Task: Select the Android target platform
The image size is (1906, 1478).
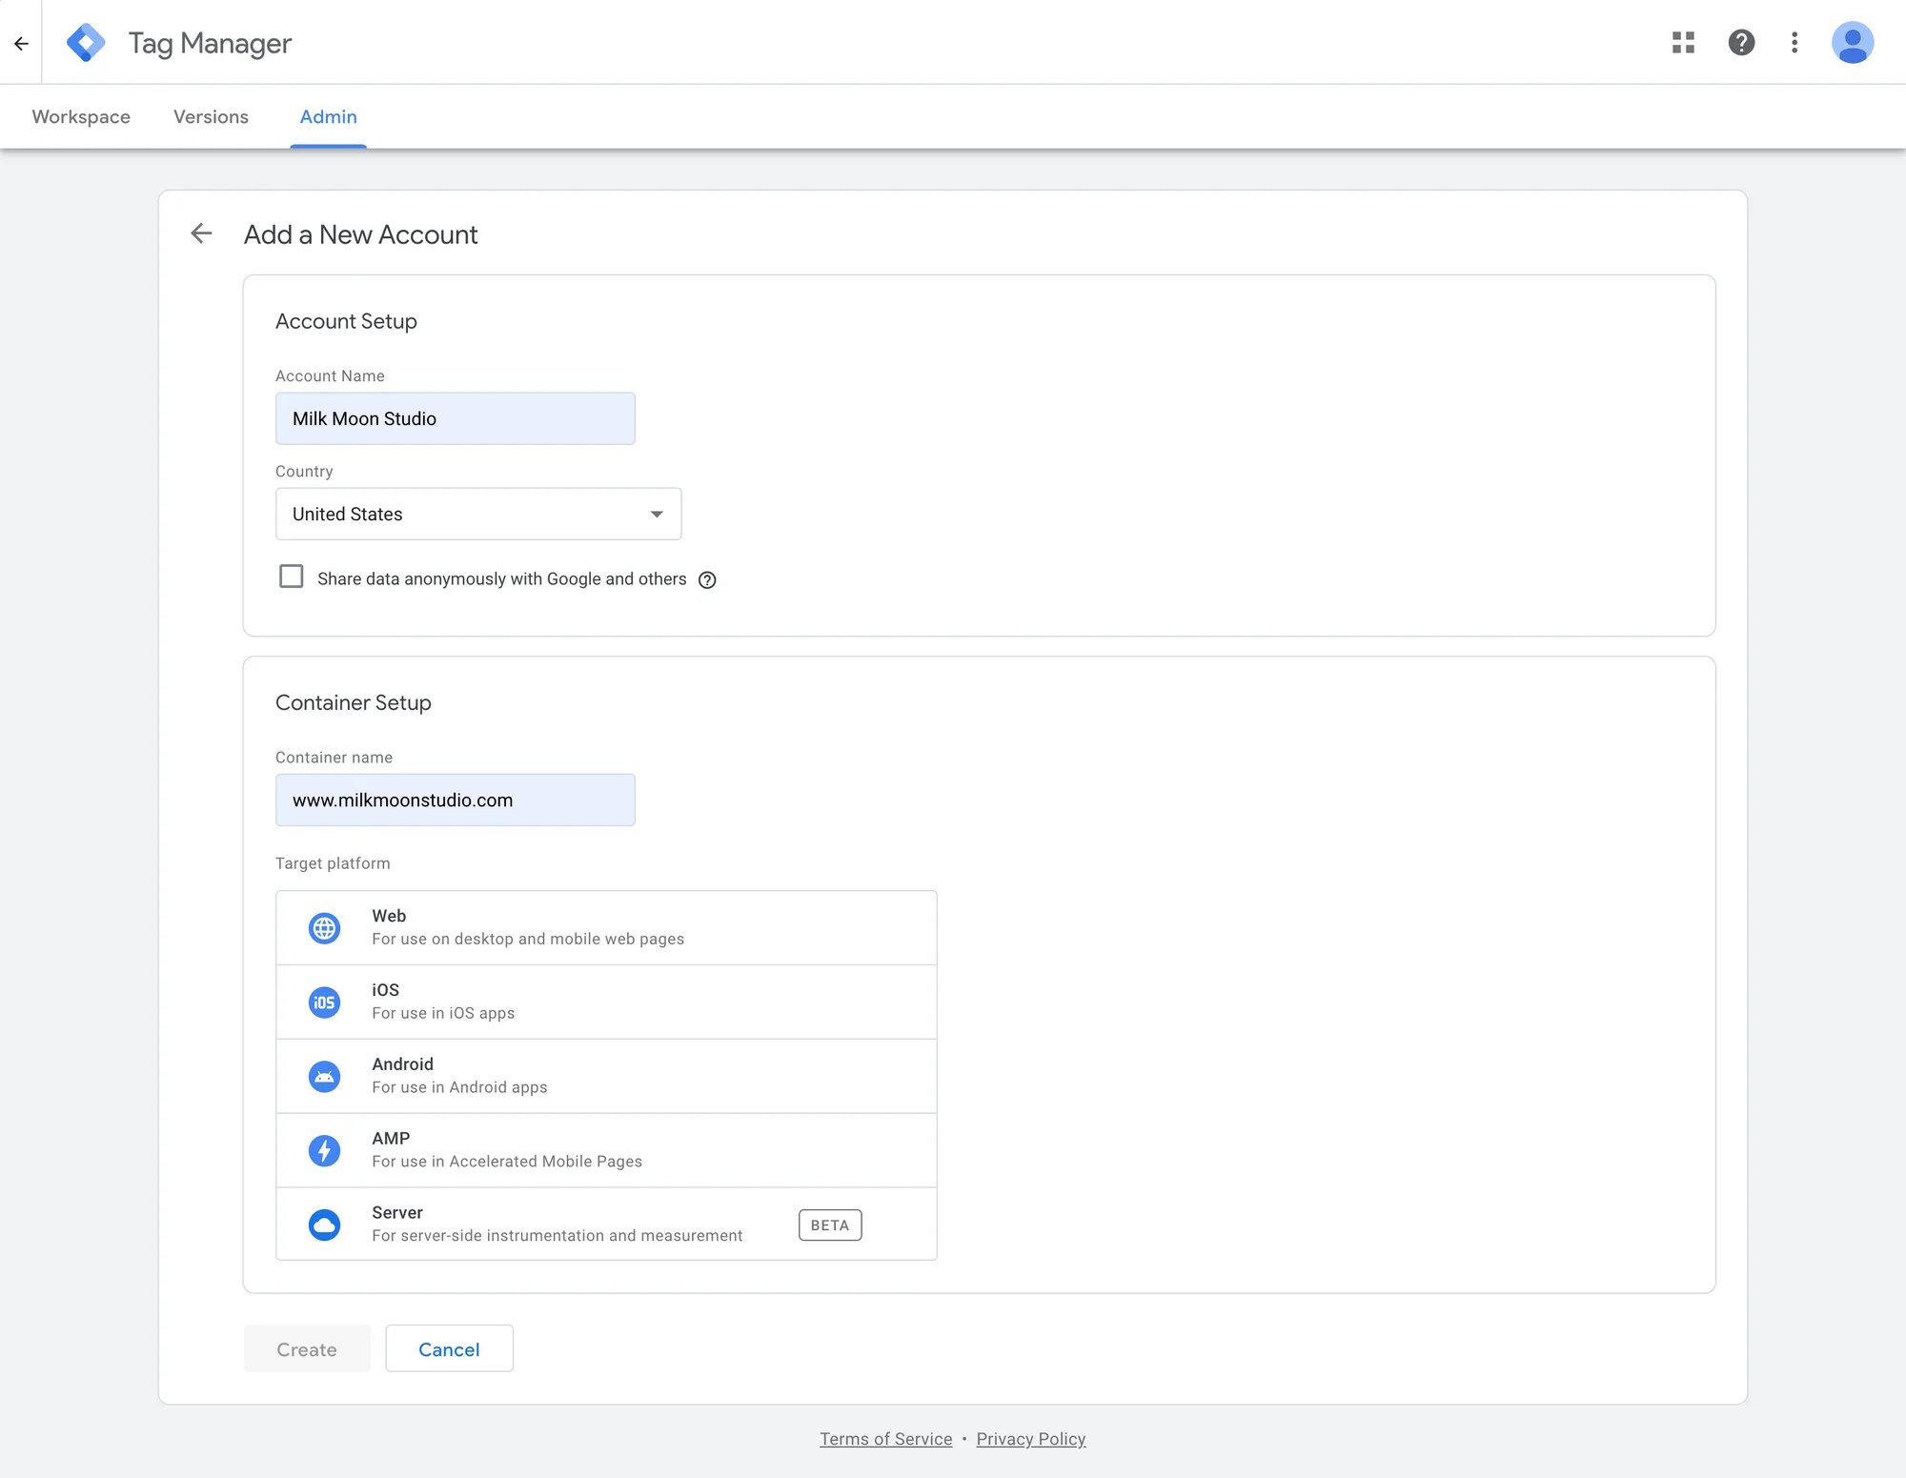Action: [x=605, y=1075]
